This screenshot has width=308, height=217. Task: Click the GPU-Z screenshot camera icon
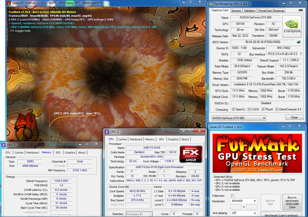[x=300, y=10]
